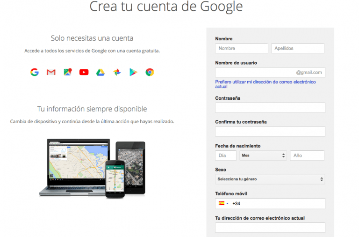Click the Confirma tu contraseña field
The width and height of the screenshot is (359, 237).
click(270, 132)
